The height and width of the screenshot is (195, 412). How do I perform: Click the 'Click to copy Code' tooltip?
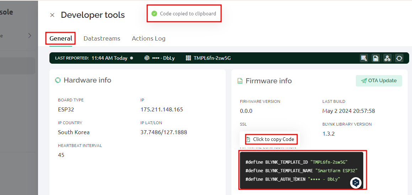271,139
